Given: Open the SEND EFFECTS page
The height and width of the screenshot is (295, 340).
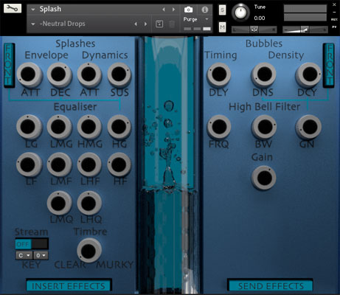Looking at the screenshot, I should point(271,285).
